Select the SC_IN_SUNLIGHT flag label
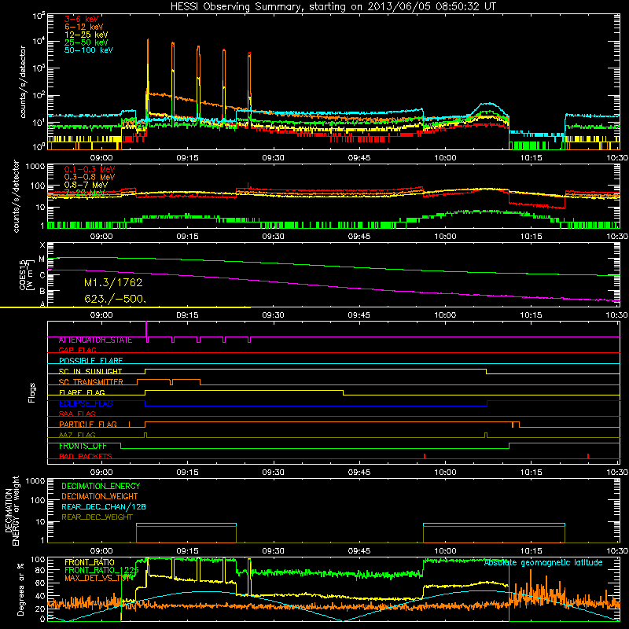 pos(90,371)
